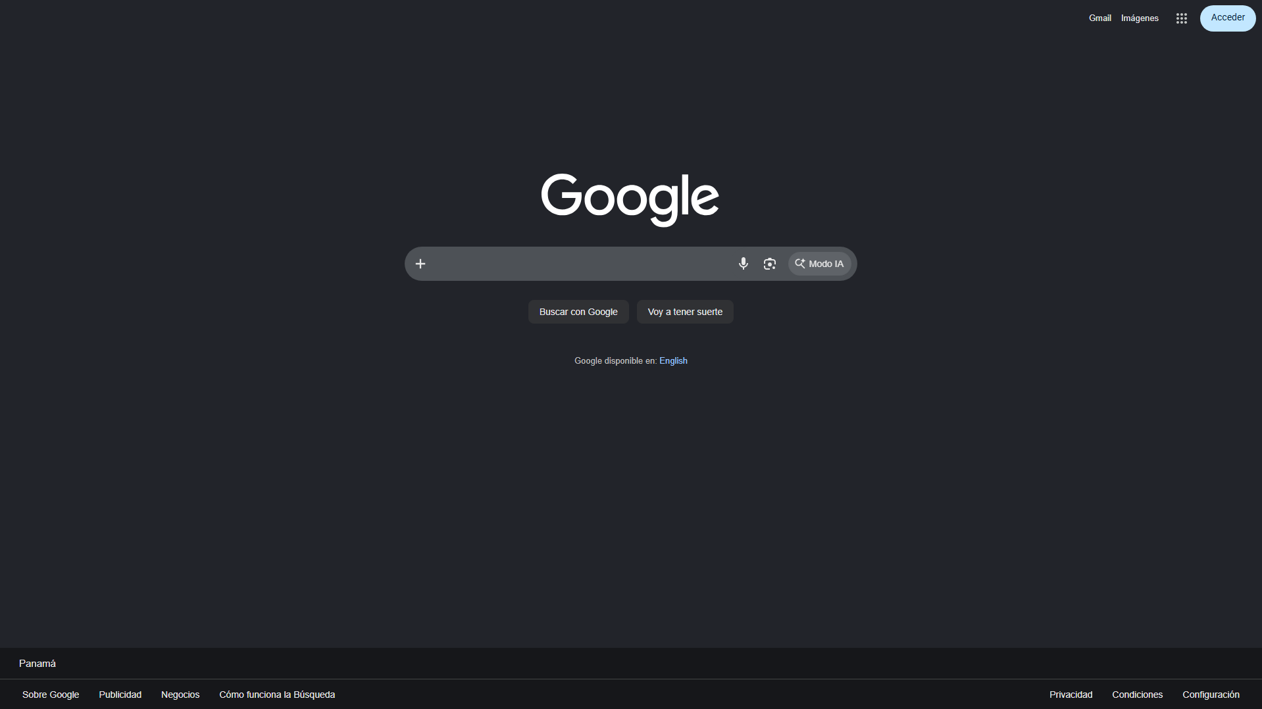Open the Configuración footer menu
This screenshot has height=709, width=1262.
tap(1211, 695)
